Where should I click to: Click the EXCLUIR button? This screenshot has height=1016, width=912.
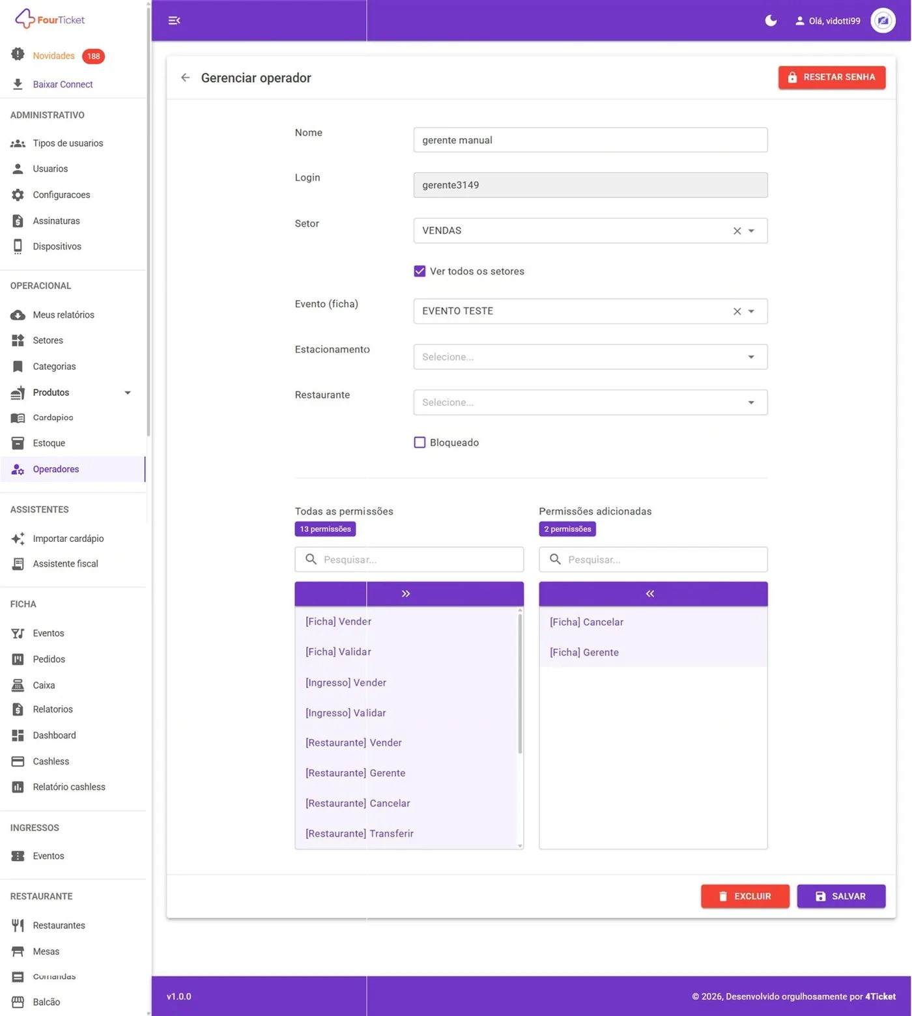point(745,897)
